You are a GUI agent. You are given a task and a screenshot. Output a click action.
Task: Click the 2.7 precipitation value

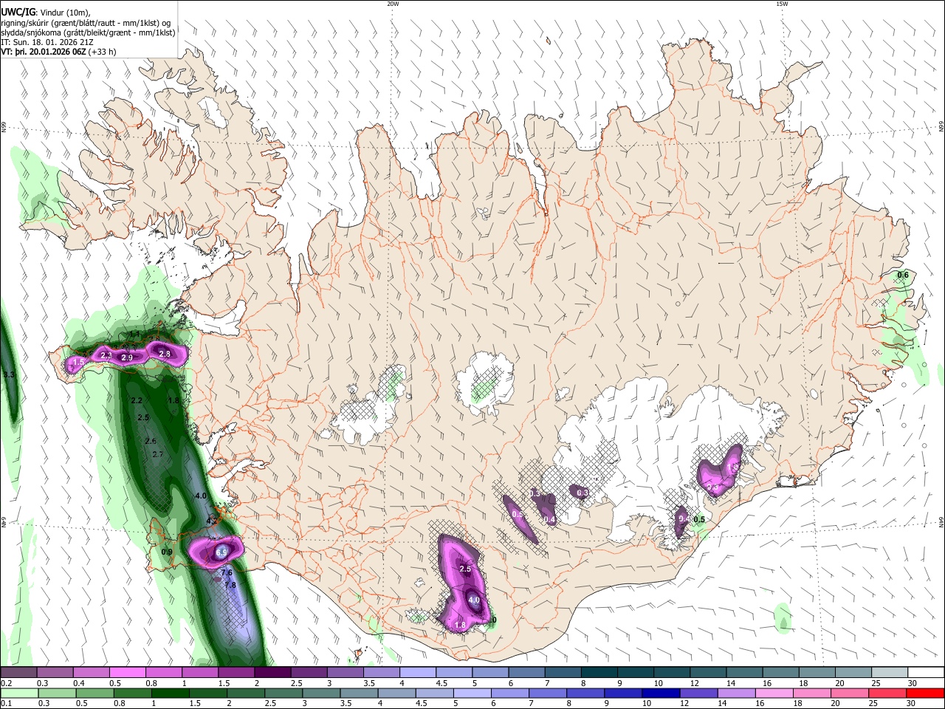point(157,454)
